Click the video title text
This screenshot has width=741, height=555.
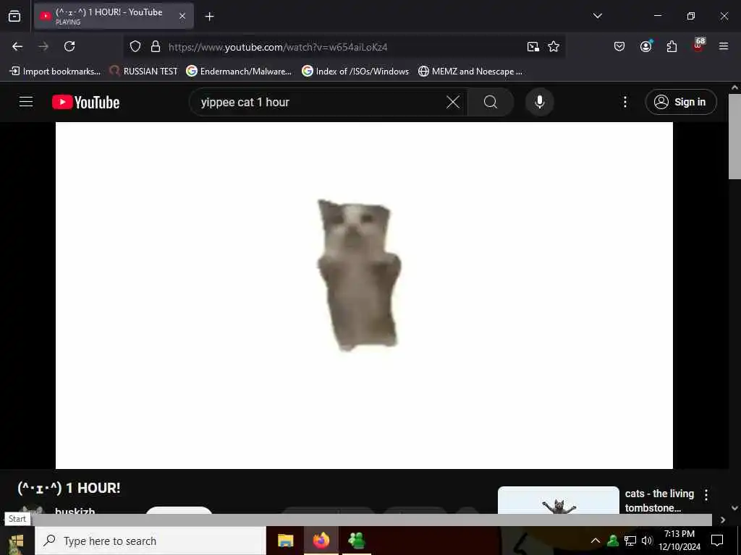69,488
